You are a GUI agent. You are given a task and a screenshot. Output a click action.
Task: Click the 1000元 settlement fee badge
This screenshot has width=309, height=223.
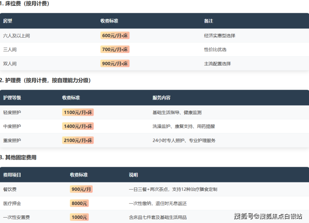(79, 217)
